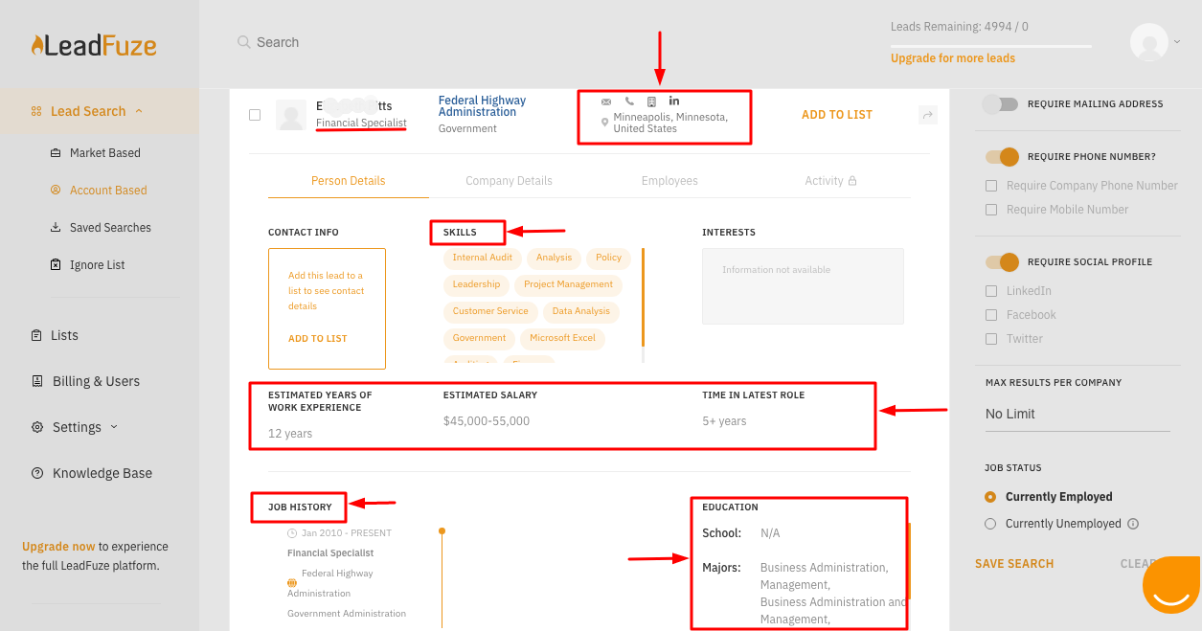The height and width of the screenshot is (631, 1202).
Task: Click the share arrow icon beside Add to List
Action: click(927, 115)
